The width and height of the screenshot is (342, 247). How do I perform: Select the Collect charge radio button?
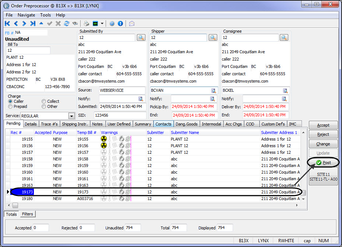(x=44, y=101)
